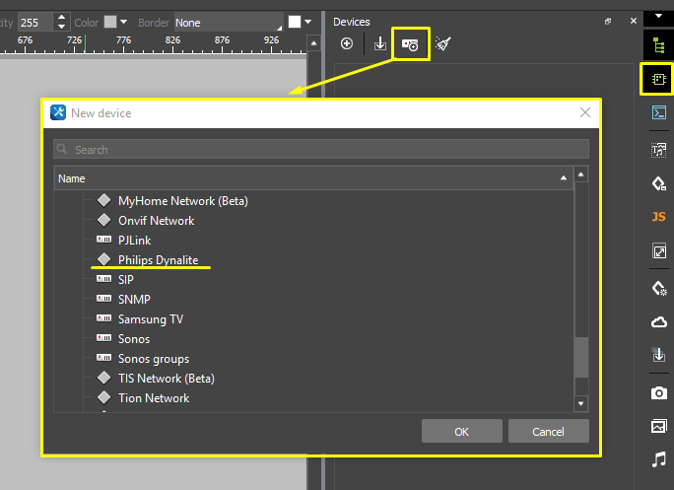Increase the opacity value with up stepper
This screenshot has height=490, width=674.
click(62, 17)
